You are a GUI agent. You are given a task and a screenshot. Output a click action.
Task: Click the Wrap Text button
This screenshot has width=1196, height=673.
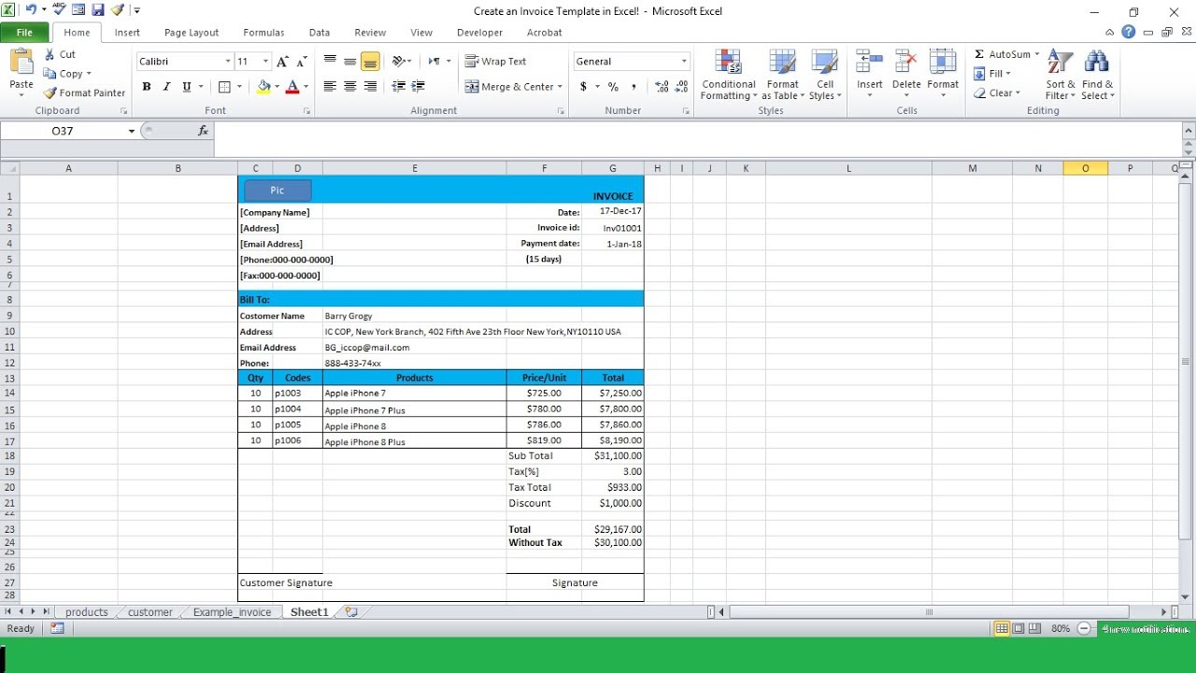click(x=496, y=62)
